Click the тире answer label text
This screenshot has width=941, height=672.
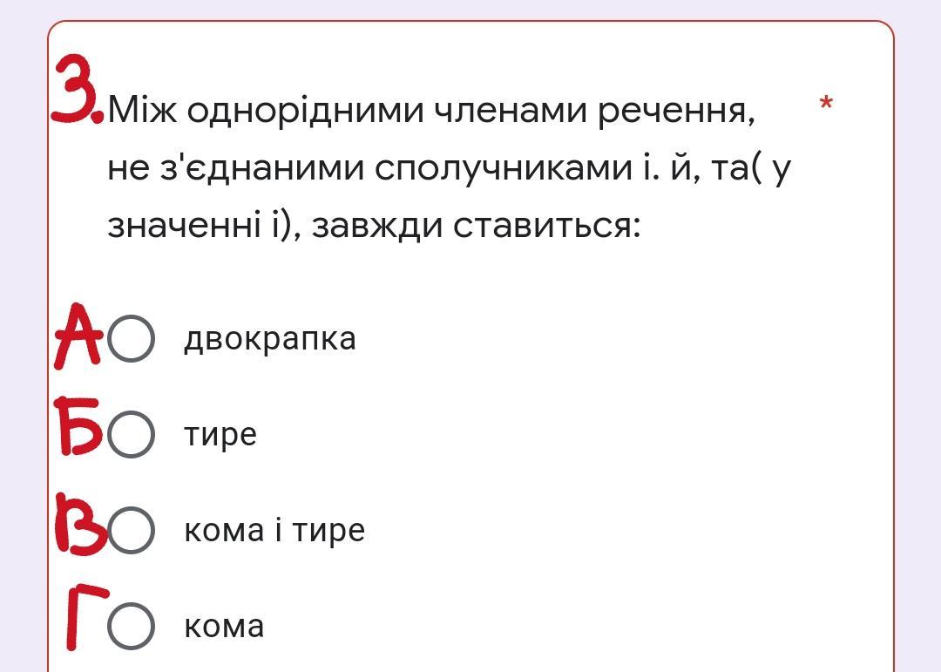coord(220,435)
